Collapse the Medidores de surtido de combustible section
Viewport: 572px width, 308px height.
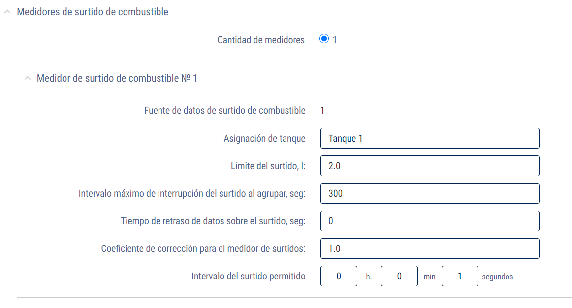tap(6, 11)
